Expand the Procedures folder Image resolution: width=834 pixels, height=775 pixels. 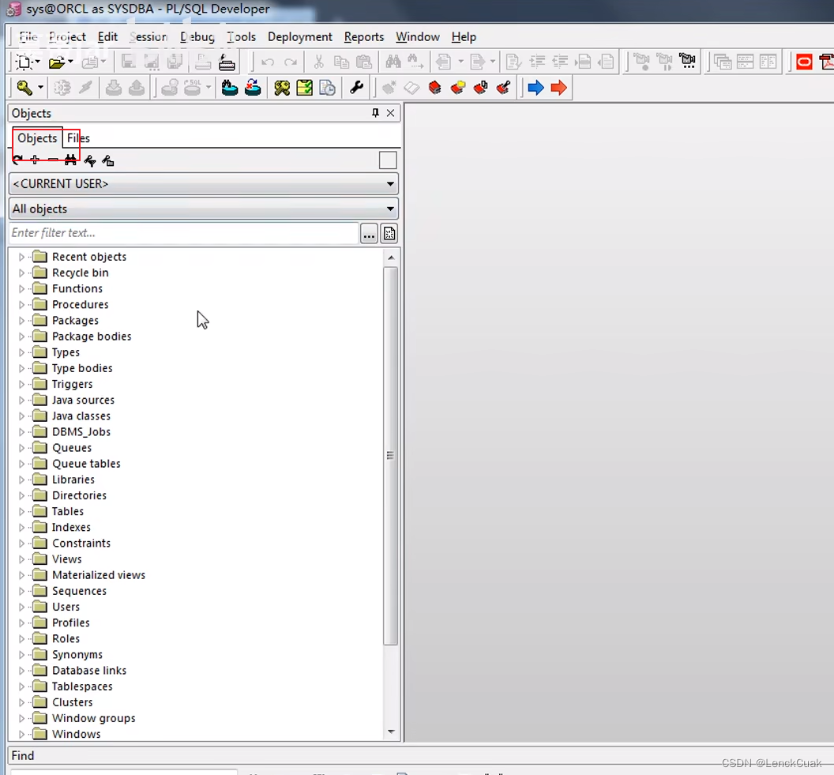click(x=21, y=305)
